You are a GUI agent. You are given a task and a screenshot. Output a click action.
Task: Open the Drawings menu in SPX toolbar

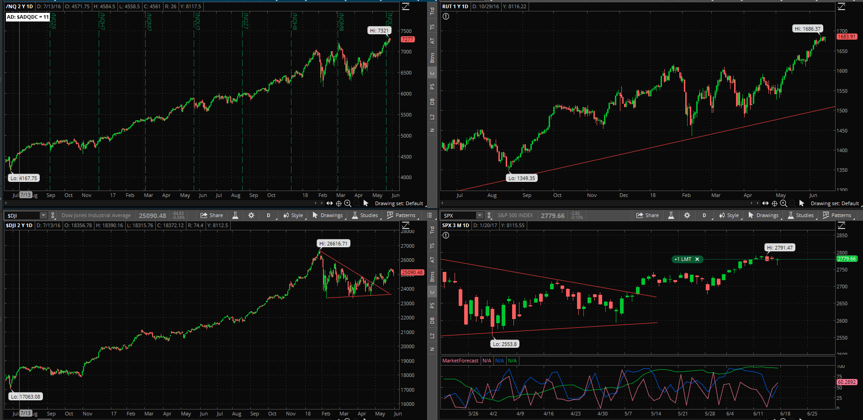click(763, 215)
